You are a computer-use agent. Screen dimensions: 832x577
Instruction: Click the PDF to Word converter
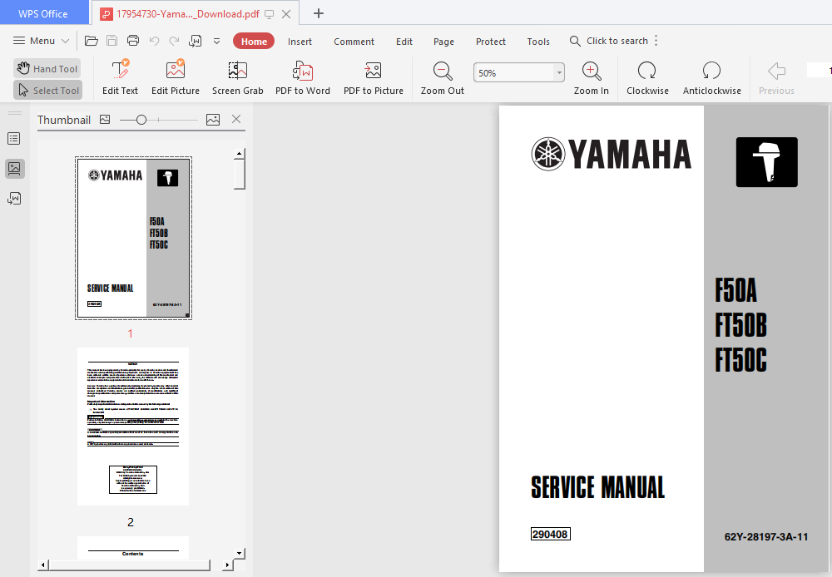[303, 77]
